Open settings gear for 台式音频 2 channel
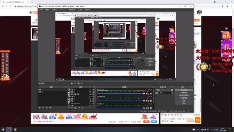234x132 pixels. 151,108
